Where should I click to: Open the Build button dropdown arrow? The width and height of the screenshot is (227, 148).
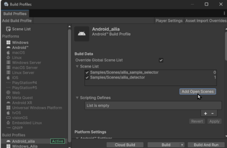coord(182,145)
